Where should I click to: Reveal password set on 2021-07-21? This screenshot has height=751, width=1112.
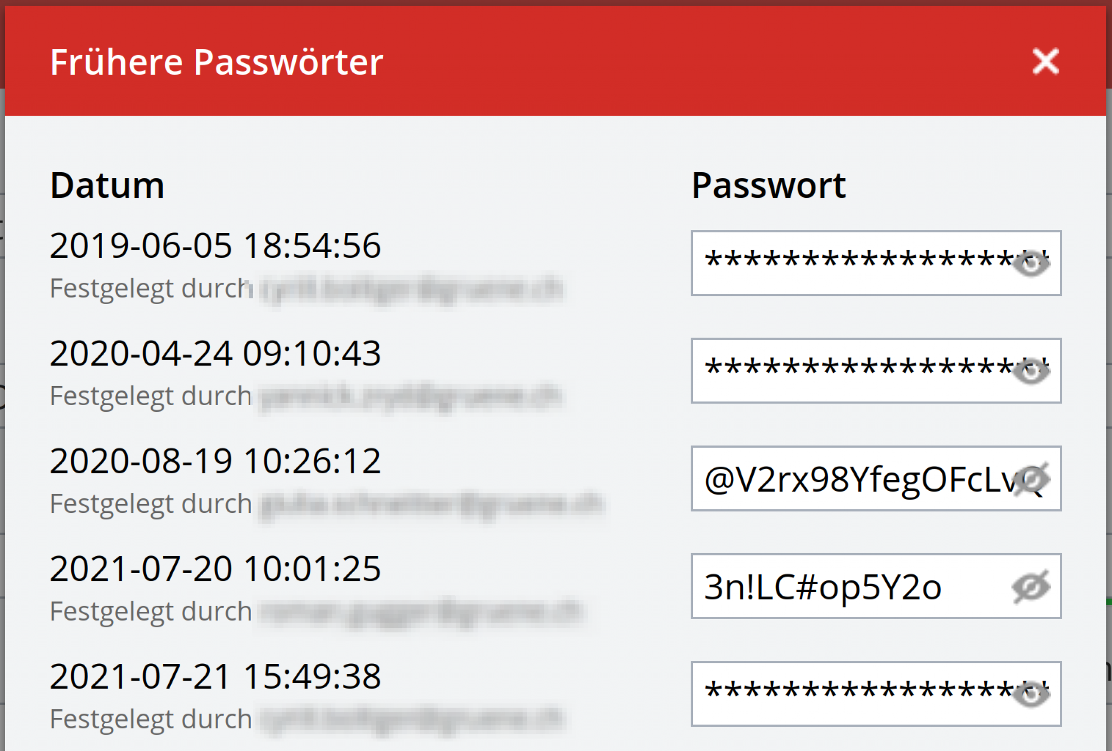click(1031, 694)
